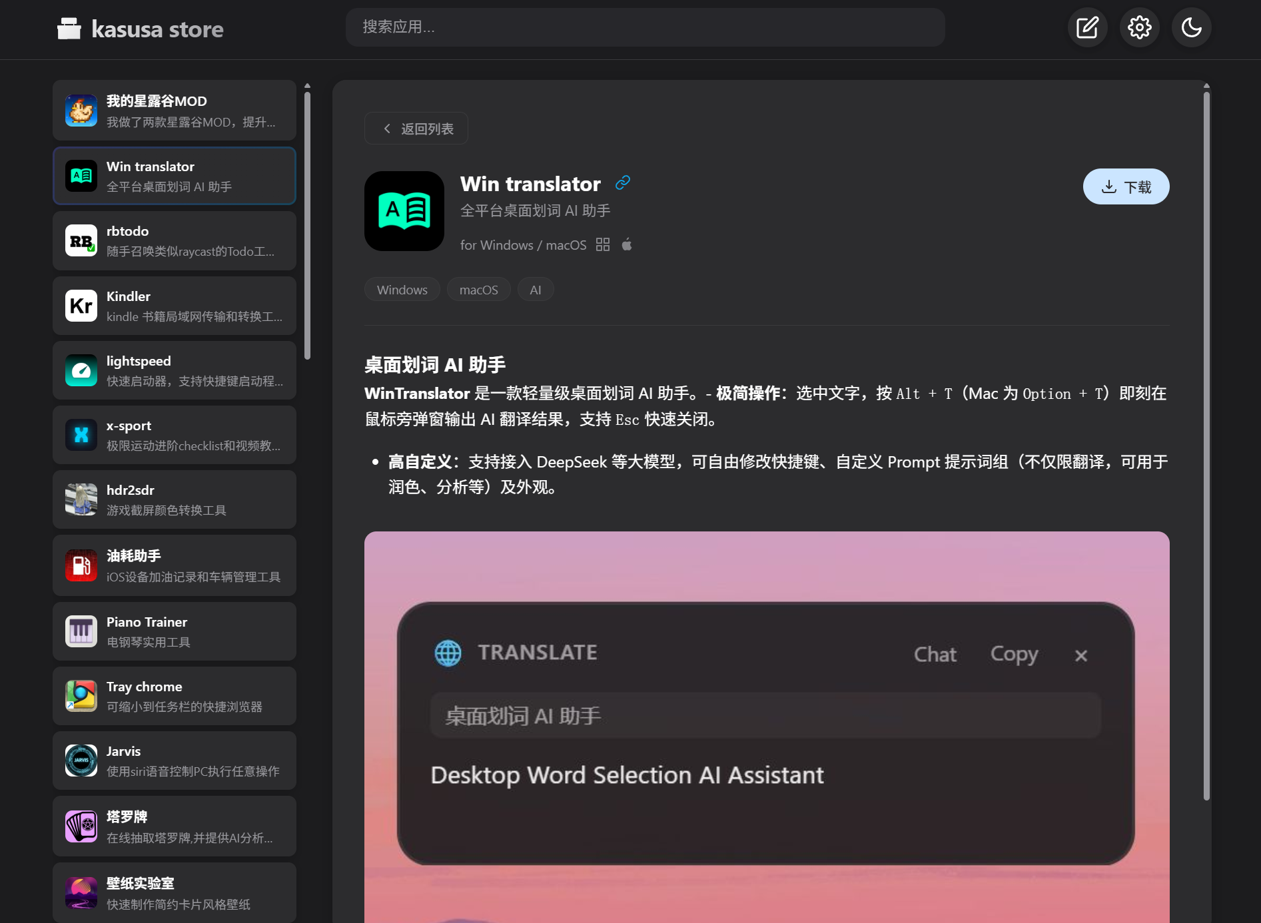
Task: Click the 'for Windows / macOS' text
Action: [x=524, y=245]
